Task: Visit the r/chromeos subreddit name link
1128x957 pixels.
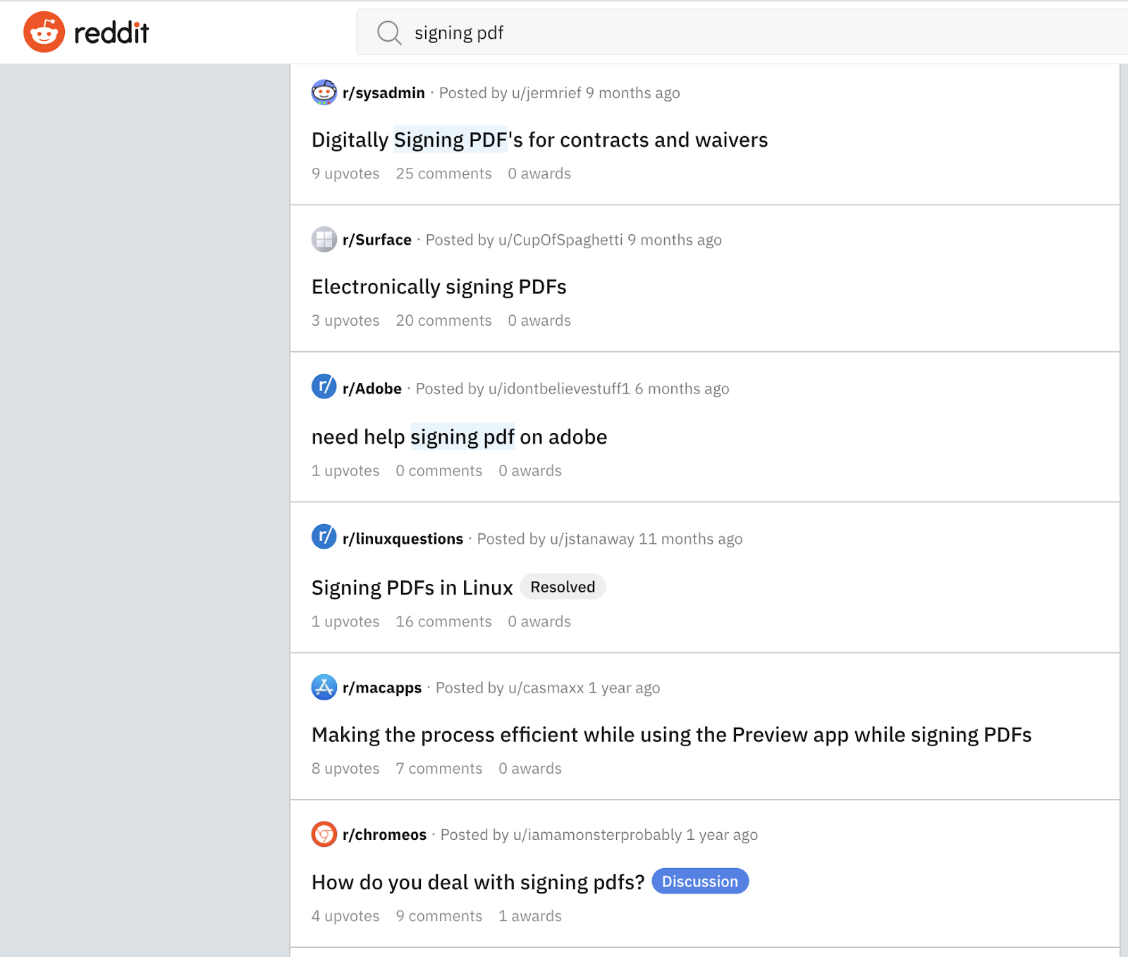Action: click(384, 835)
